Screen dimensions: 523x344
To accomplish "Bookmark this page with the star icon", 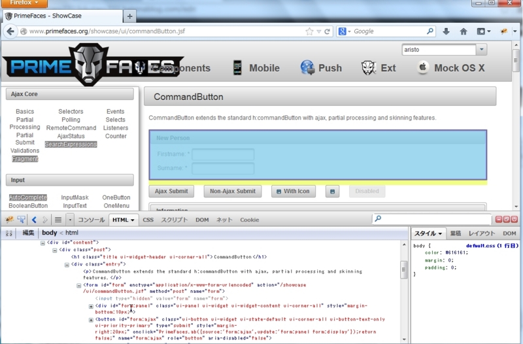I will (x=309, y=31).
